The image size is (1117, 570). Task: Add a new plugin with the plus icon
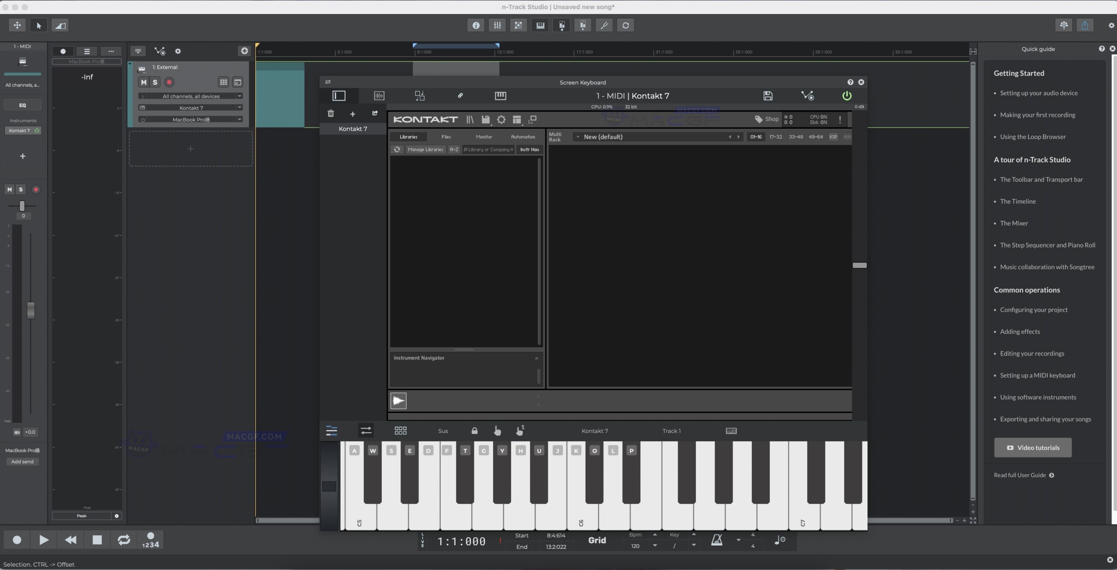[x=353, y=113]
